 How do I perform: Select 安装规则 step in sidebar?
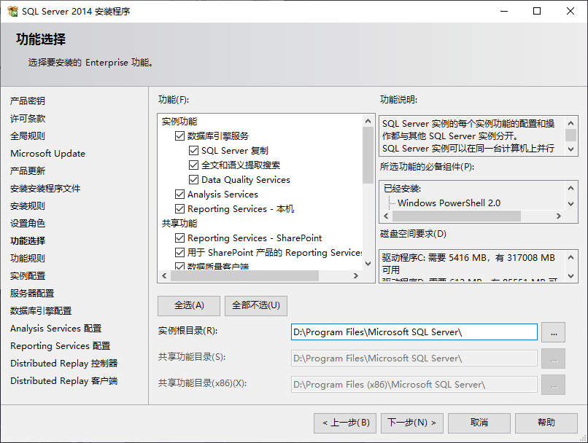point(28,206)
